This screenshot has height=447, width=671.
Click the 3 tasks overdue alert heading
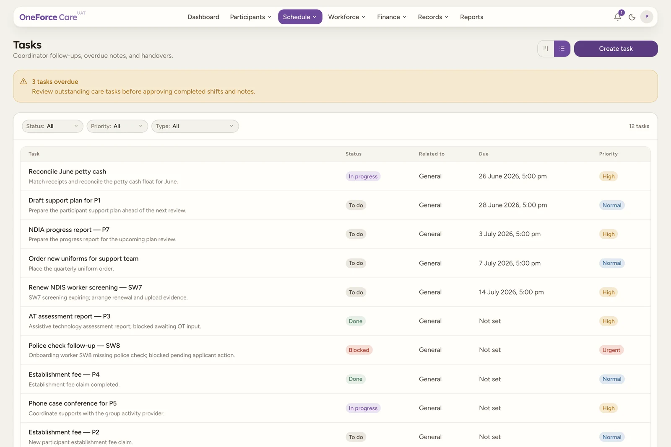[55, 82]
